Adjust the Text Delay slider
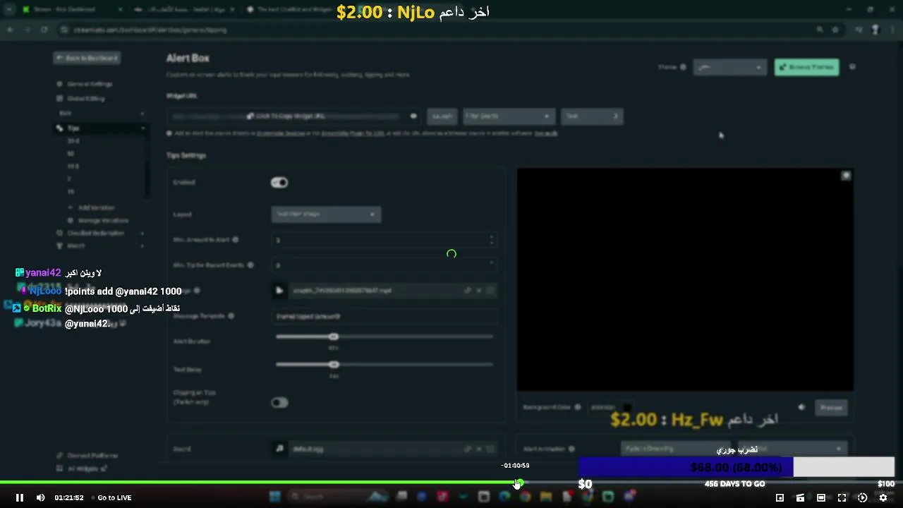The height and width of the screenshot is (508, 903). (334, 365)
